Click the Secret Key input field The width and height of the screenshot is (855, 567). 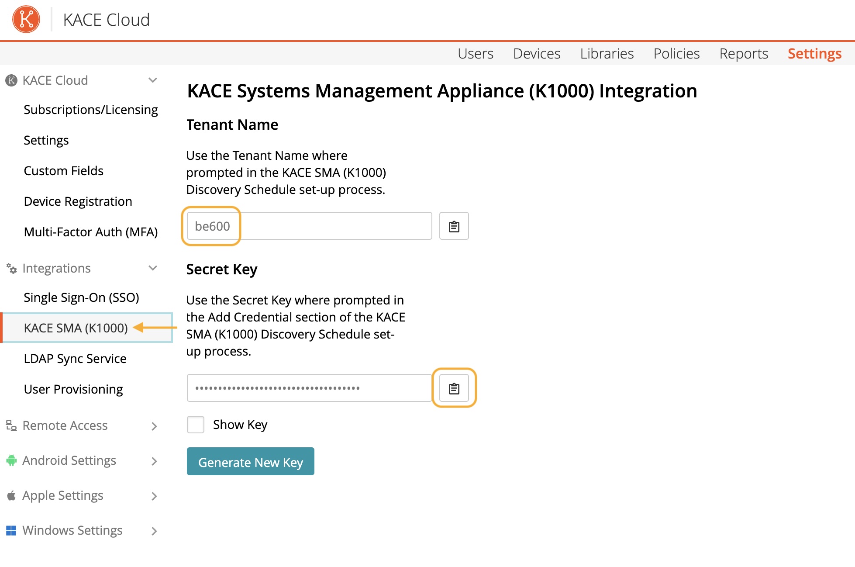309,388
